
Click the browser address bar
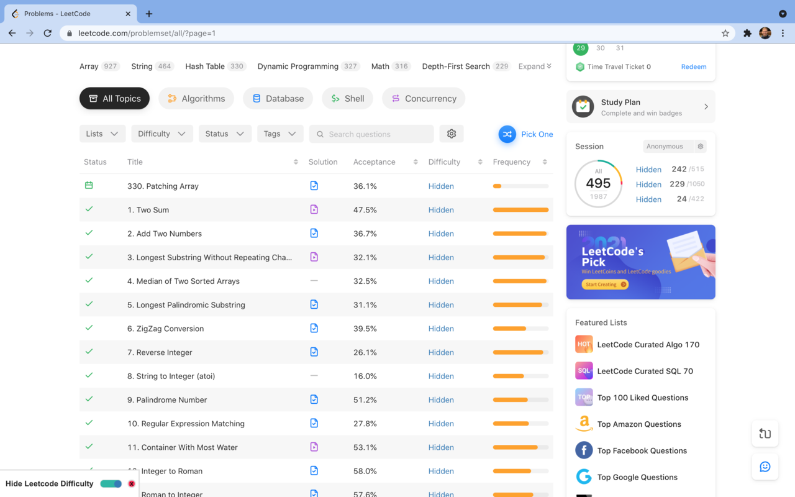click(x=397, y=33)
